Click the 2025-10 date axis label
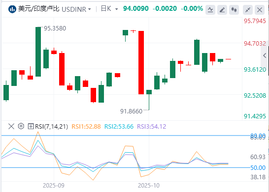This screenshot has width=269, height=192. click(149, 185)
